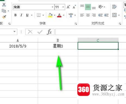Toggle Italic formatting
The width and height of the screenshot is (126, 104).
click(21, 15)
